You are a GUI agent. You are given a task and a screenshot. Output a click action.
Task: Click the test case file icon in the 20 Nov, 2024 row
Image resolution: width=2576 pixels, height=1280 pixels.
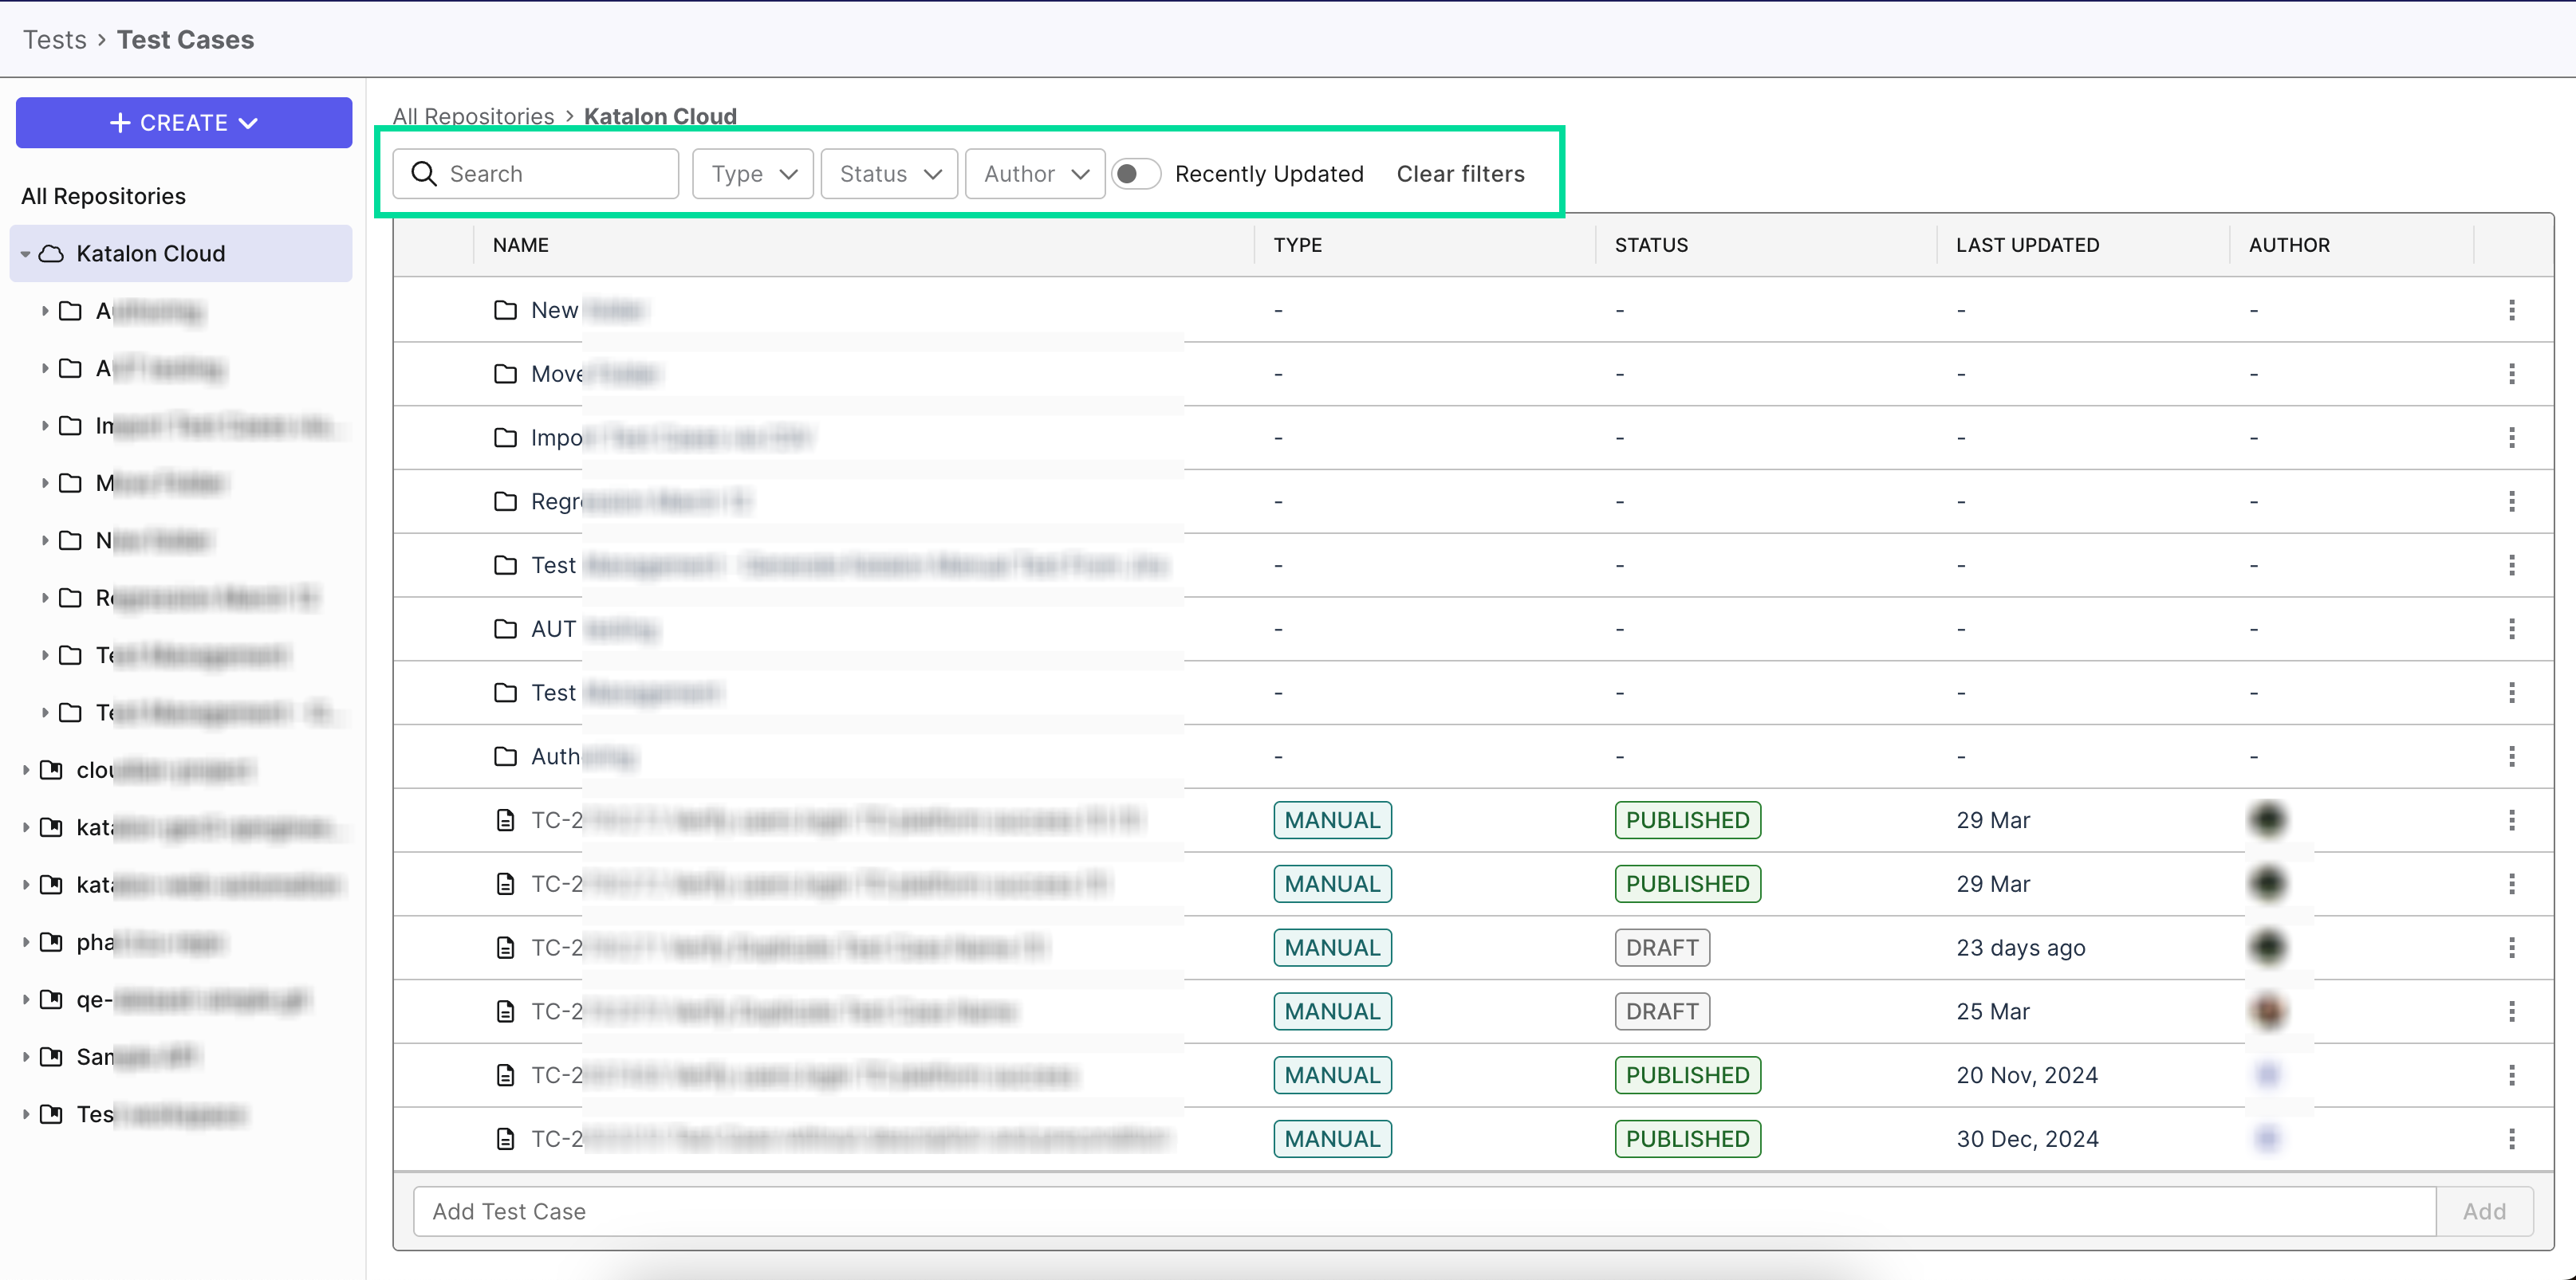click(x=506, y=1075)
